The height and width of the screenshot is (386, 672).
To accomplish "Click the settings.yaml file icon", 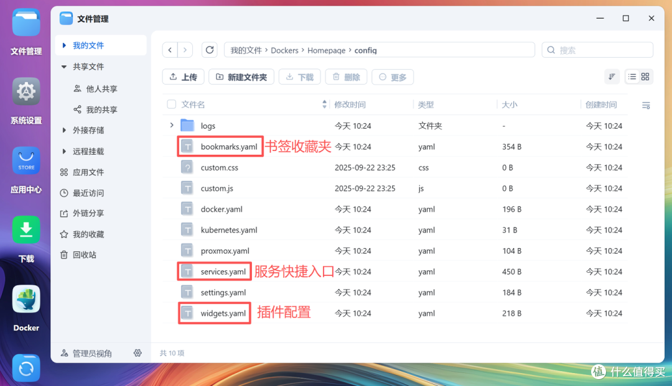I will (x=187, y=292).
